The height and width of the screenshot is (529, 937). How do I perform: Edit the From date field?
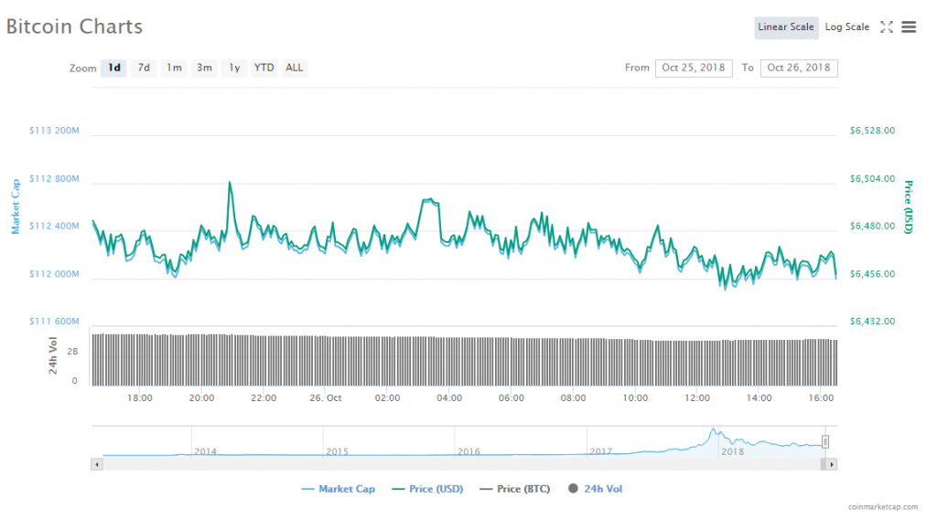(x=694, y=68)
